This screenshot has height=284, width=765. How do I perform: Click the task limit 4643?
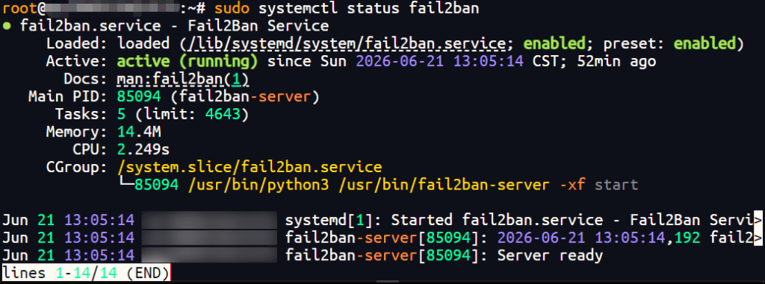point(223,115)
